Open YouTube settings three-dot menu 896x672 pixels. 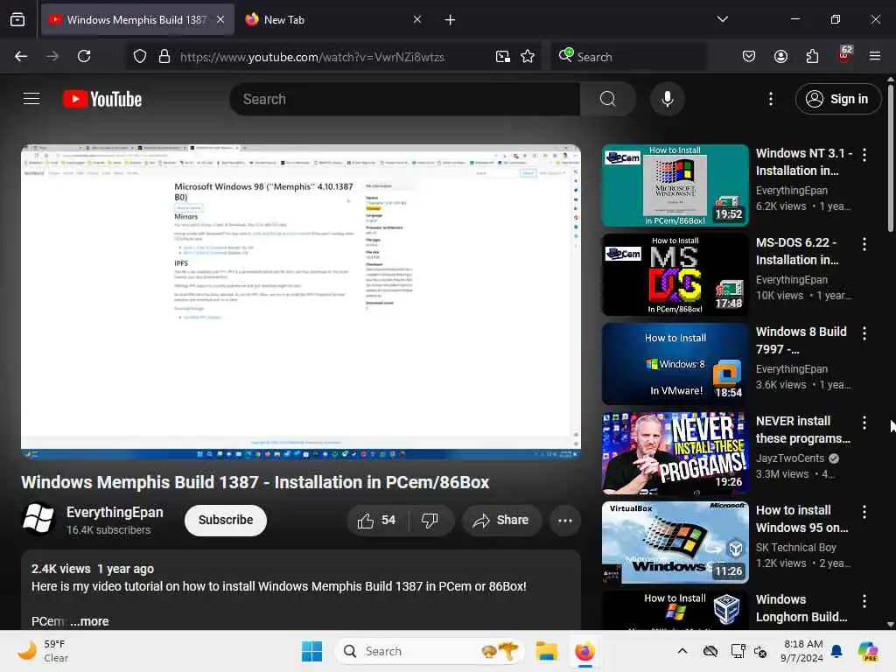[x=771, y=99]
